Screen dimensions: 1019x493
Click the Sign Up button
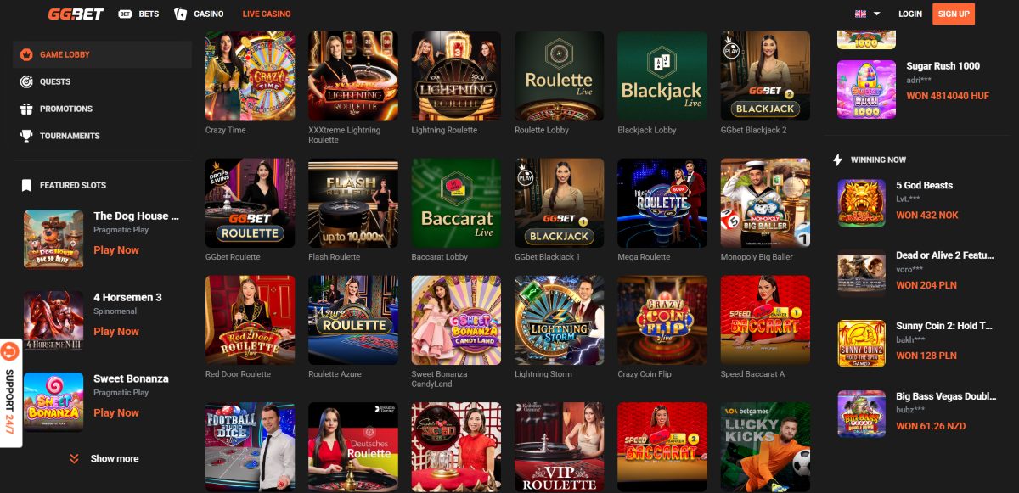[954, 14]
